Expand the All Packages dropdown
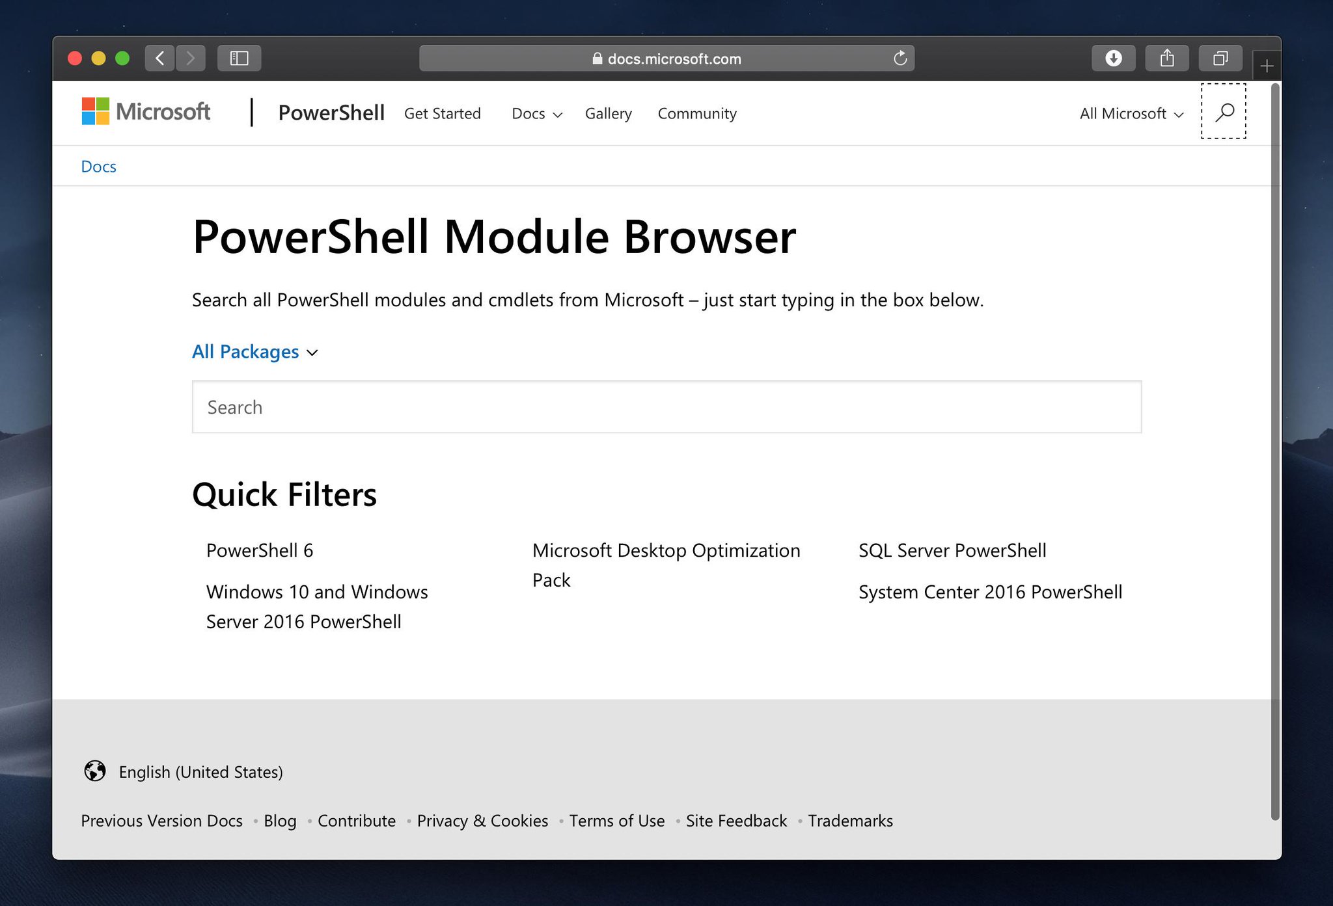1333x906 pixels. (x=255, y=352)
